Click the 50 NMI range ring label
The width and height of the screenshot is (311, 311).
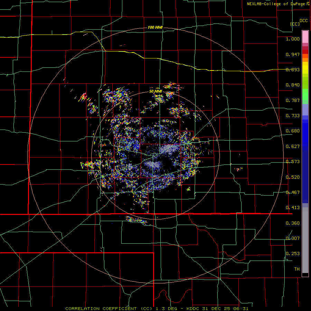coord(155,92)
